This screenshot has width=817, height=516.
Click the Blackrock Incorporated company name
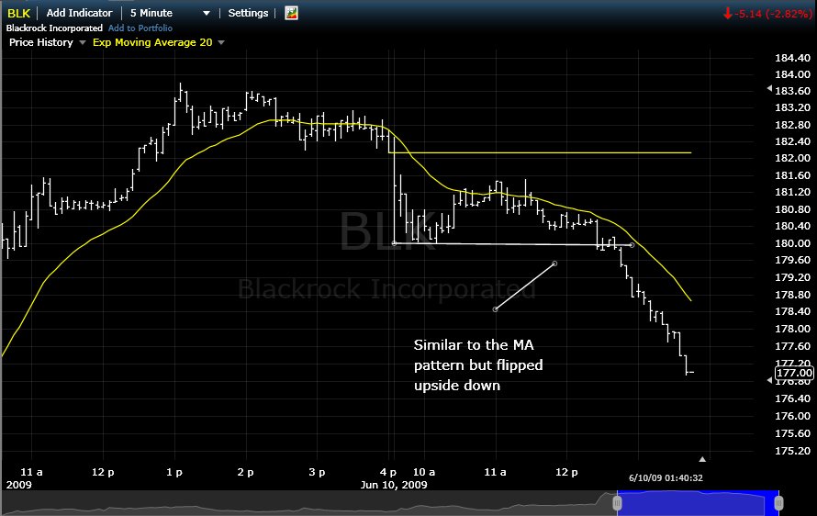54,28
